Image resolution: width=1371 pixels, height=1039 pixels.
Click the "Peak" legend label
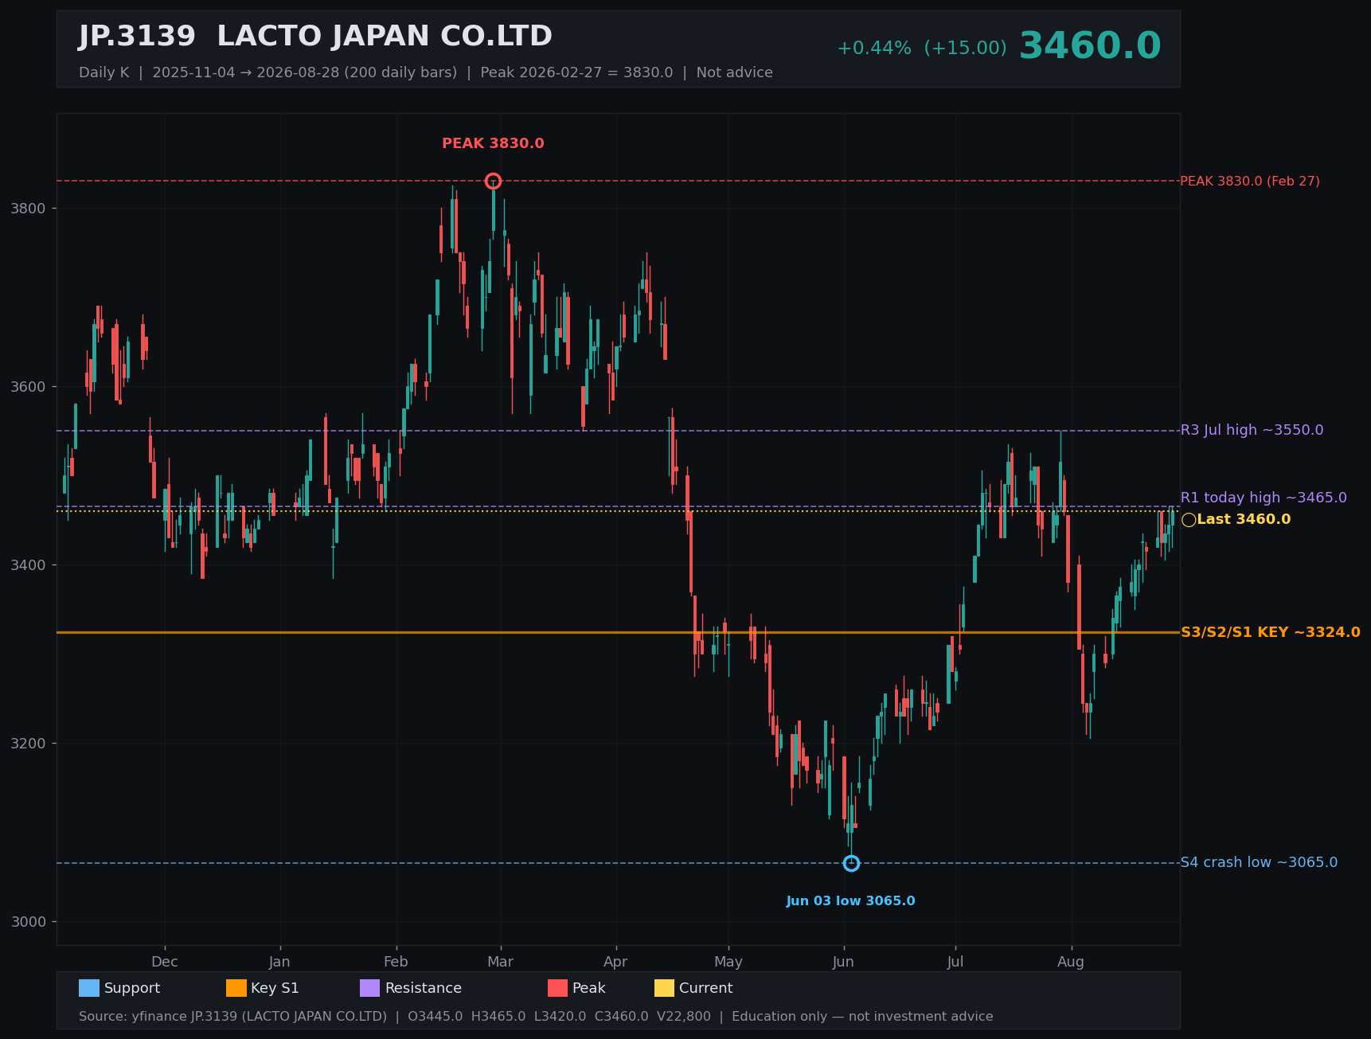(x=589, y=988)
